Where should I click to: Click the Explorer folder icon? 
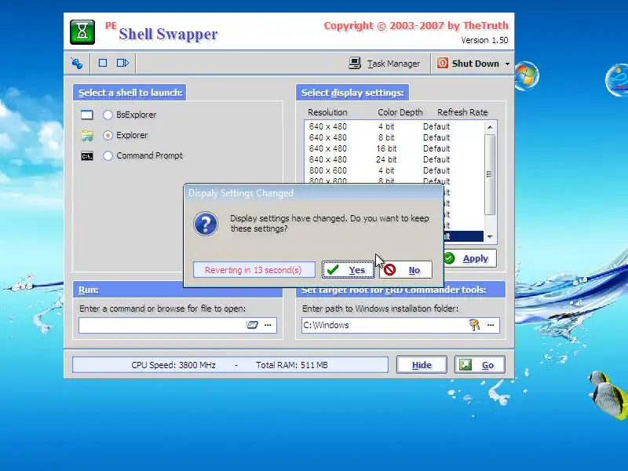tap(87, 136)
